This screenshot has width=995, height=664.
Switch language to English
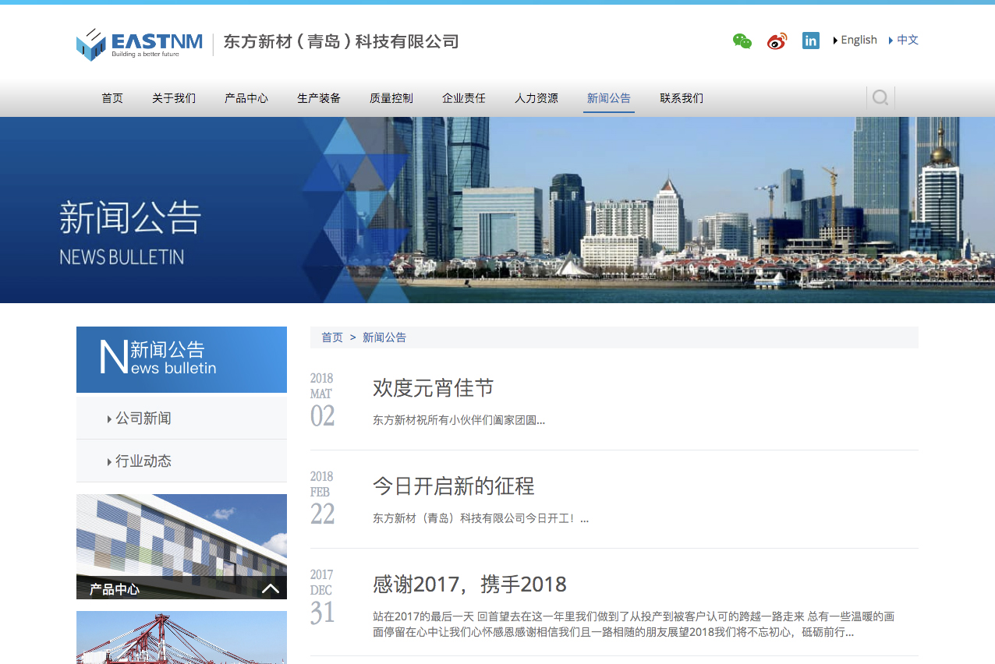pos(858,41)
